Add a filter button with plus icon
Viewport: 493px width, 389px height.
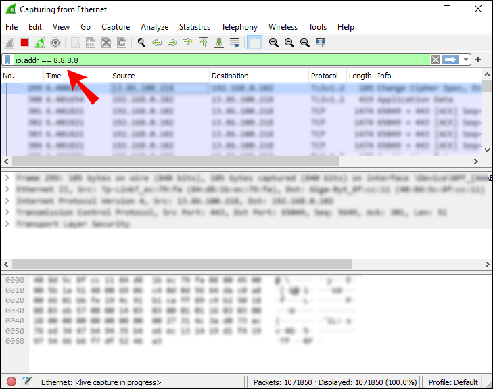478,60
